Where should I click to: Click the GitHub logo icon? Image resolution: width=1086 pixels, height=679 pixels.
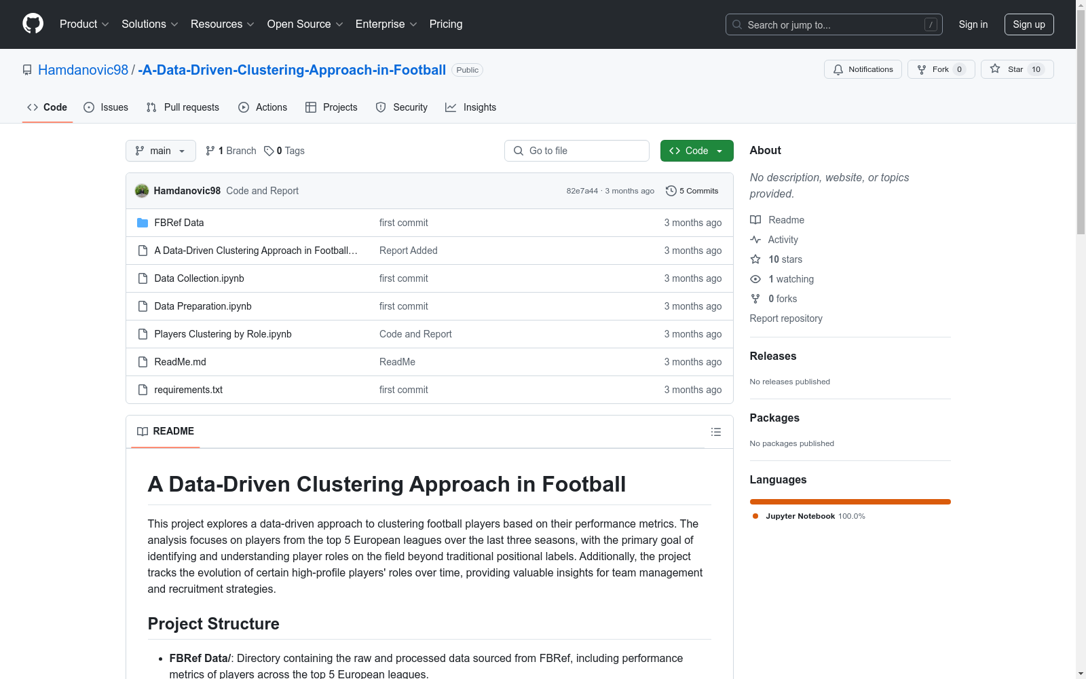click(33, 24)
